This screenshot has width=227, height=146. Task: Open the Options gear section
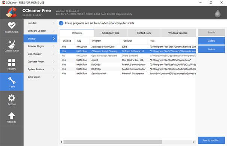pos(12,100)
